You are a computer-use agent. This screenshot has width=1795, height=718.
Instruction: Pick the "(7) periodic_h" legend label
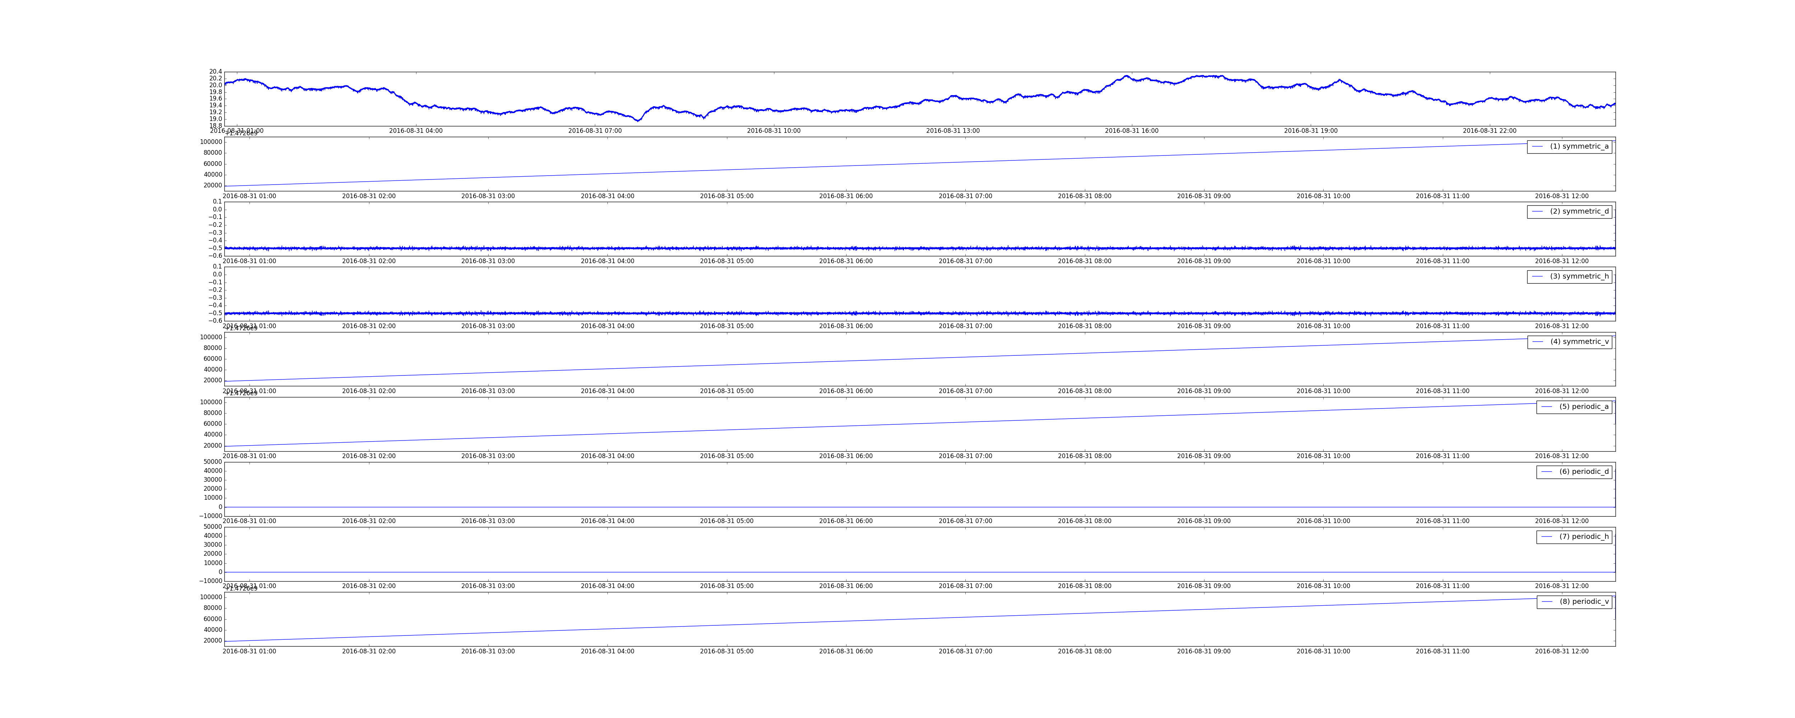coord(1584,537)
